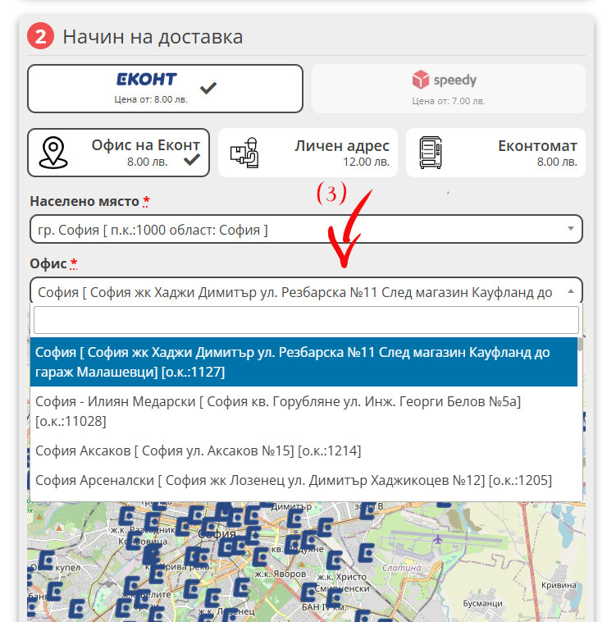This screenshot has width=607, height=622.
Task: Select Еконтомат delivery option
Action: tap(495, 153)
